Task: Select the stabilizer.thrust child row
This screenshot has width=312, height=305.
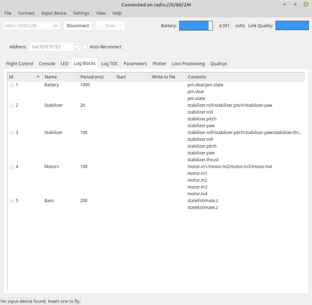Action: tap(203, 160)
